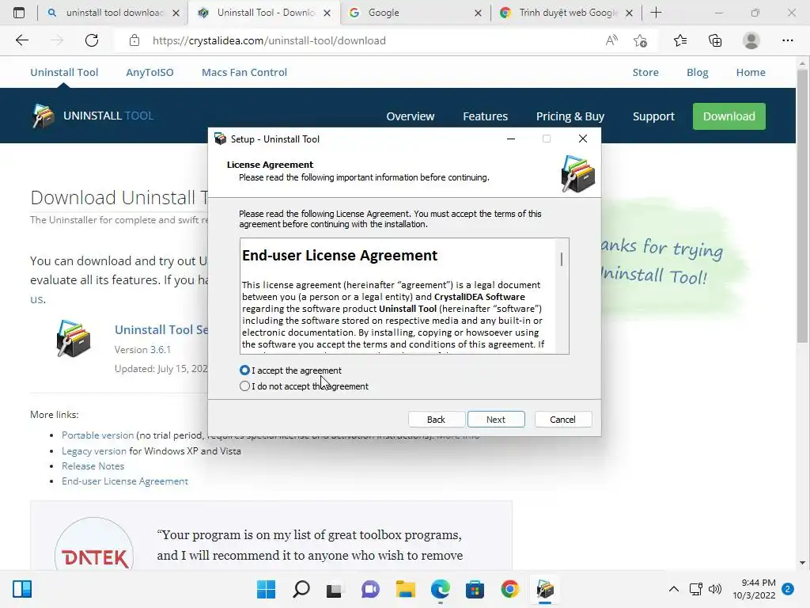The height and width of the screenshot is (608, 810).
Task: Open Chat app on taskbar
Action: coord(370,589)
